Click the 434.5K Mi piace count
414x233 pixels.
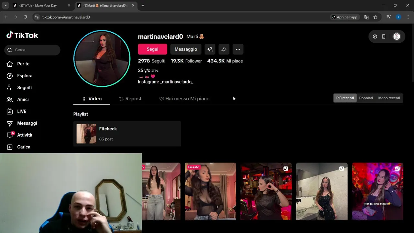[x=225, y=61]
